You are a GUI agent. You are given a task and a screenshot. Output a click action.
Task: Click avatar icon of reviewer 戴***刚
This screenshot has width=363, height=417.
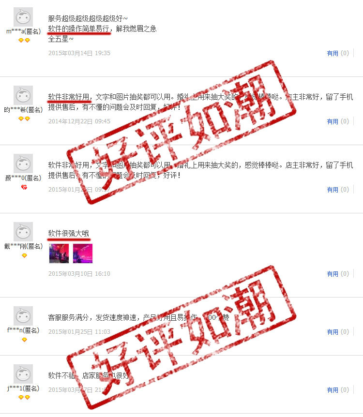23,232
